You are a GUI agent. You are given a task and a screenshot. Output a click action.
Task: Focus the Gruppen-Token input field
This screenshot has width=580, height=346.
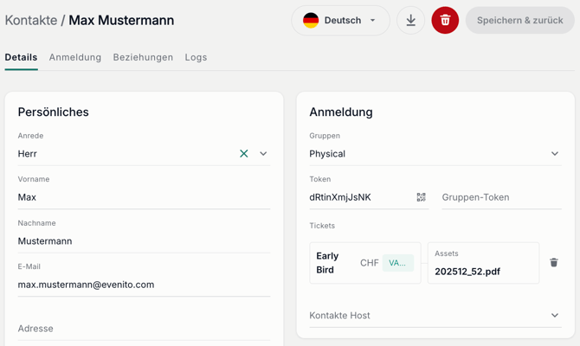point(501,197)
